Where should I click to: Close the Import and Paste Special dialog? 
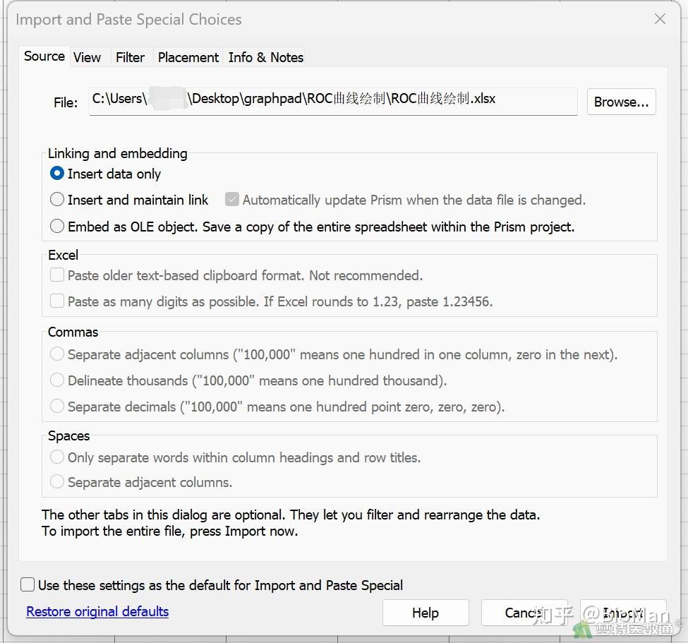click(x=660, y=19)
